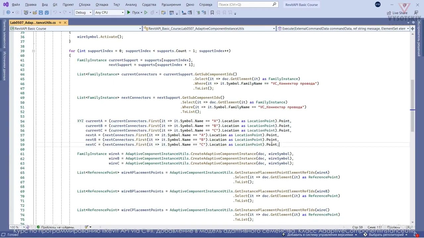Screen dimensions: 424x238
Task: Open the Панель элементов side tab
Action: [4, 34]
